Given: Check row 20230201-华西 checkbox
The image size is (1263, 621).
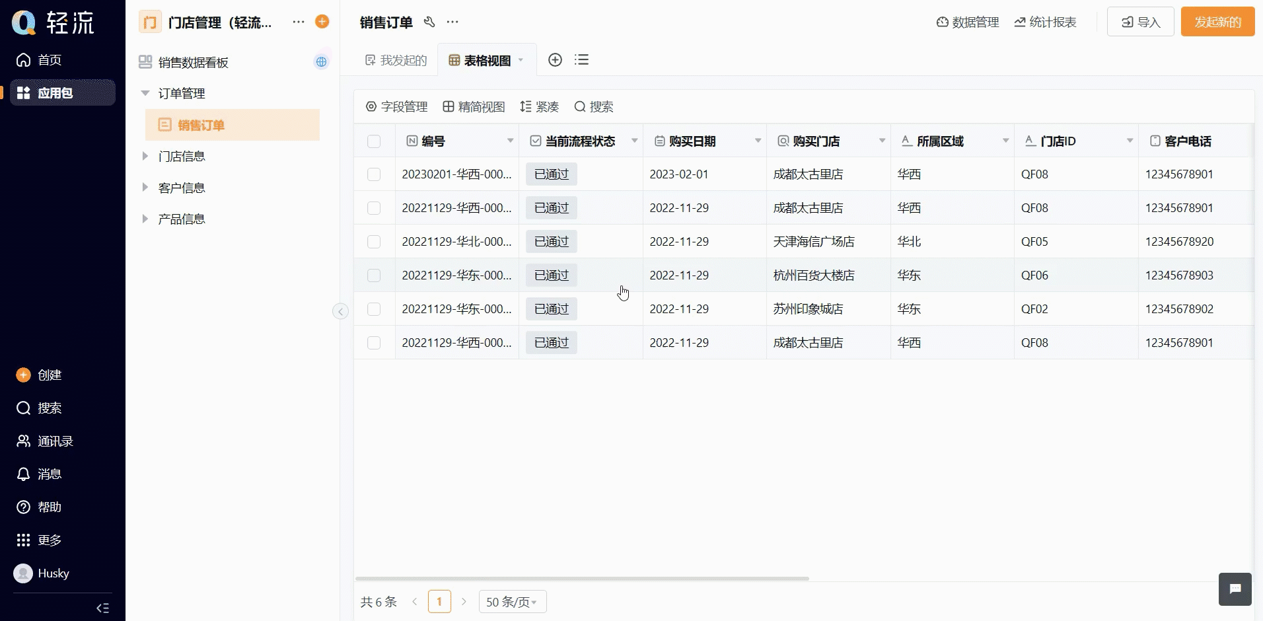Looking at the screenshot, I should click(374, 174).
